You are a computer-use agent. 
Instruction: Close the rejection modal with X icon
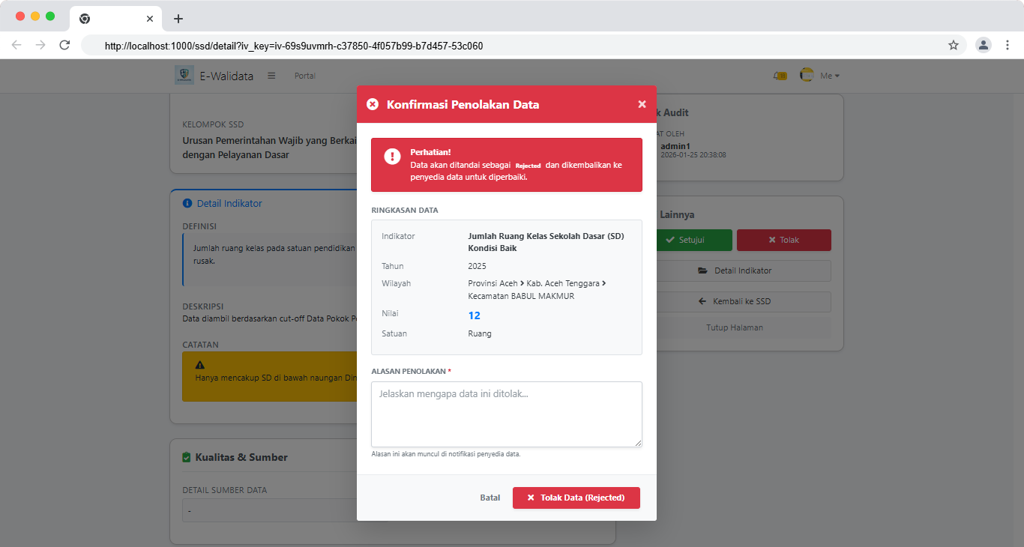(642, 104)
